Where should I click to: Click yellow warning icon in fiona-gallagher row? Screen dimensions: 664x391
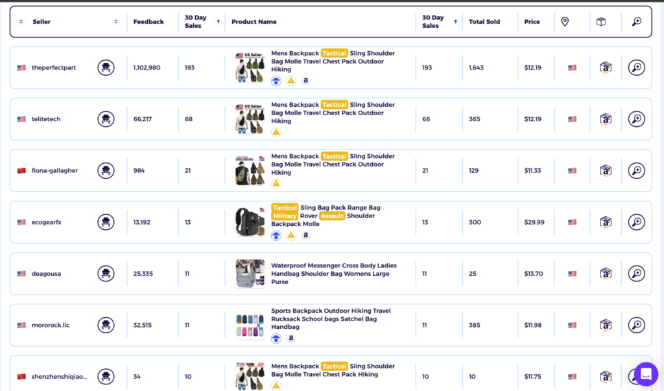point(276,183)
